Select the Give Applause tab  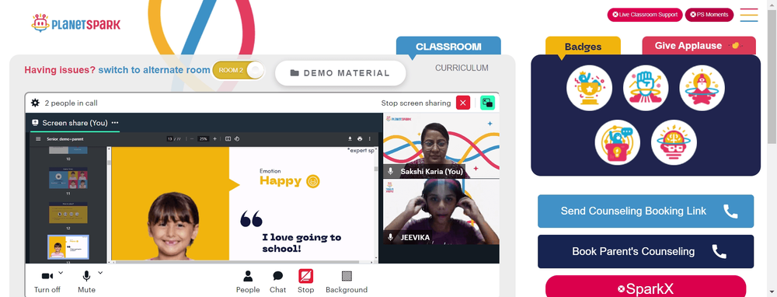(699, 46)
